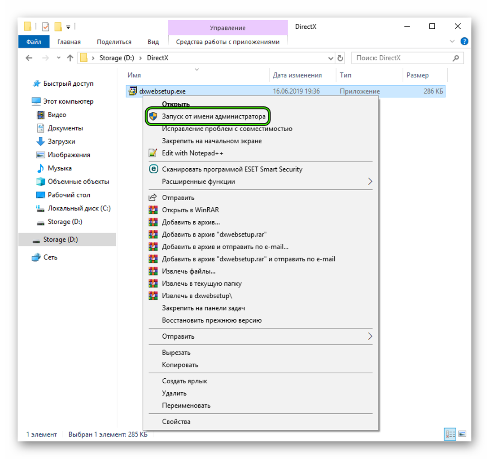Switch to large thumbnails view icon

pos(462,434)
